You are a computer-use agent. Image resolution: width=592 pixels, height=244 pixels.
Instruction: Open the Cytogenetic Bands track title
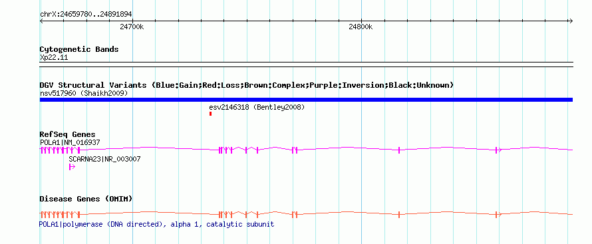point(79,49)
